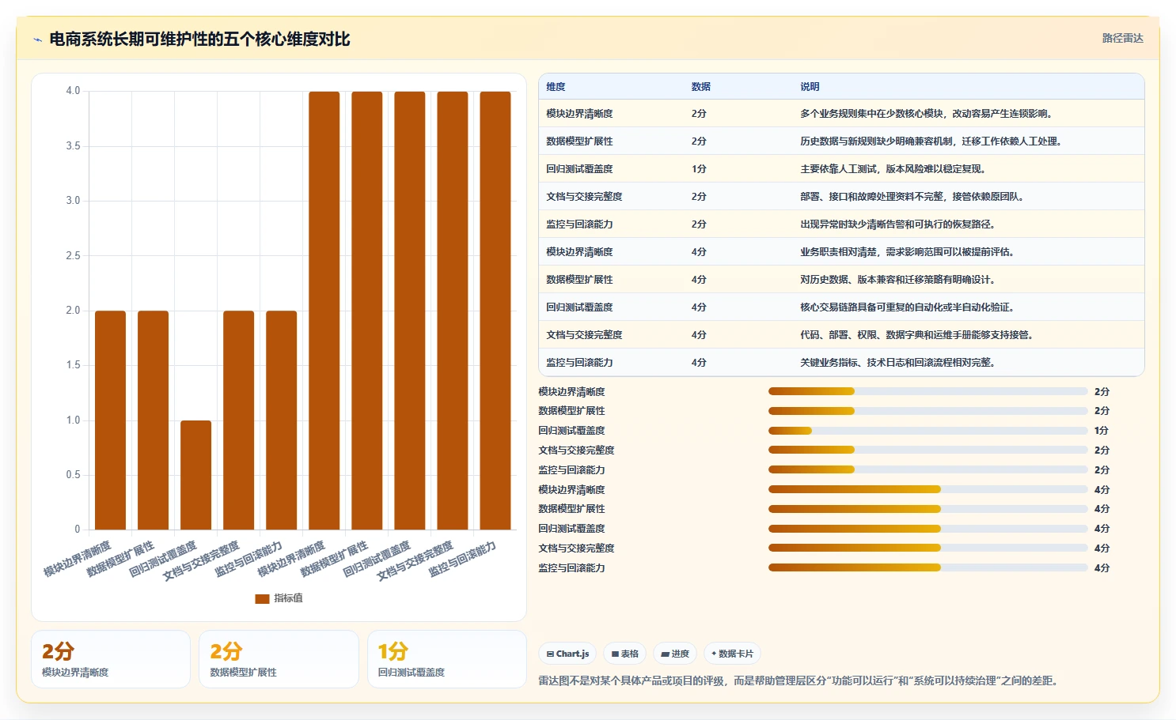Click the 2.5 tick label on the y-axis
The width and height of the screenshot is (1176, 720).
pos(73,256)
